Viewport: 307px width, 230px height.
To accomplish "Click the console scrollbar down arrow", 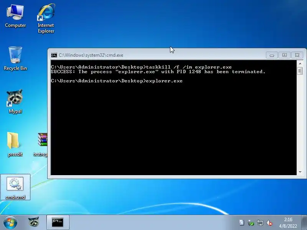I will pos(300,172).
